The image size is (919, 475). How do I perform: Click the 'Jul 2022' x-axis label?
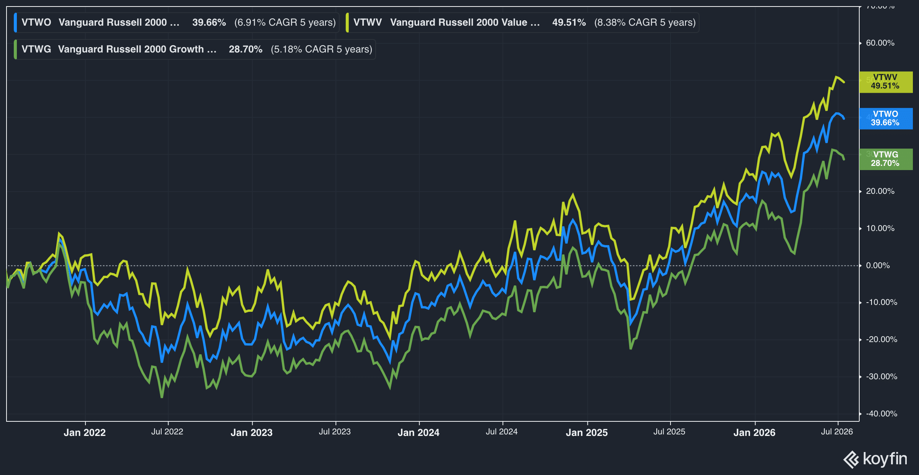(167, 432)
